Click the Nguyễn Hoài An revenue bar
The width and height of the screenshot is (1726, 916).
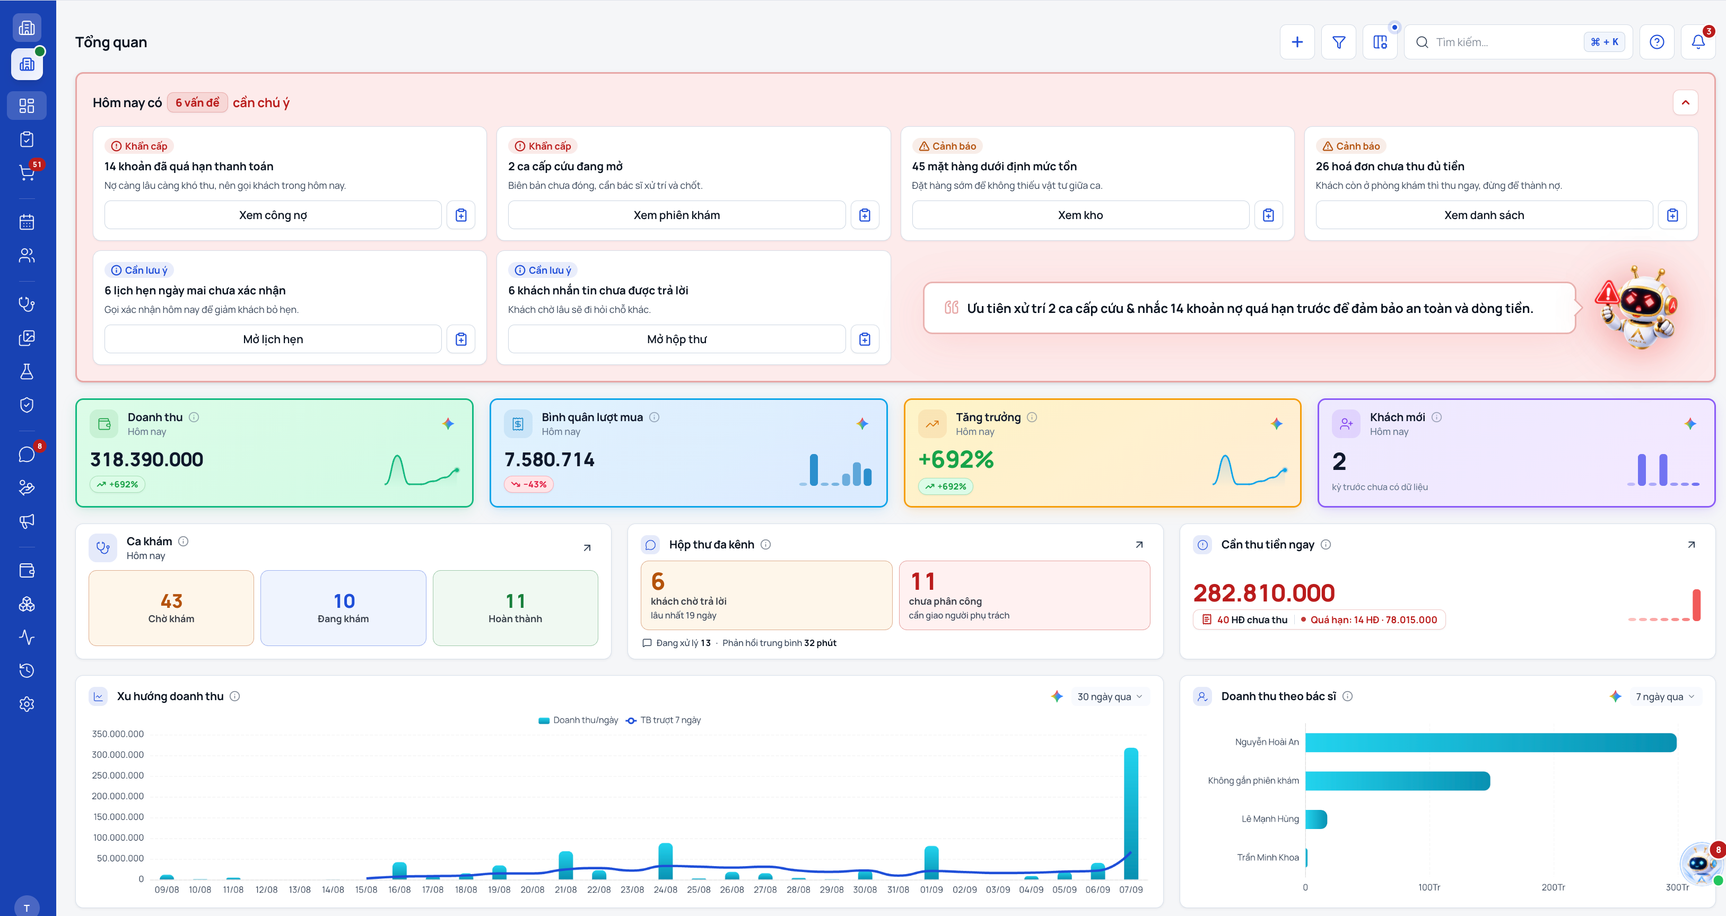coord(1491,743)
